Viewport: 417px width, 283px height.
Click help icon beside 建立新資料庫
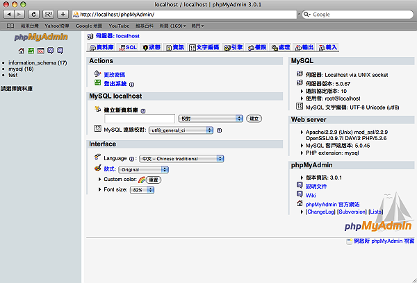[143, 111]
